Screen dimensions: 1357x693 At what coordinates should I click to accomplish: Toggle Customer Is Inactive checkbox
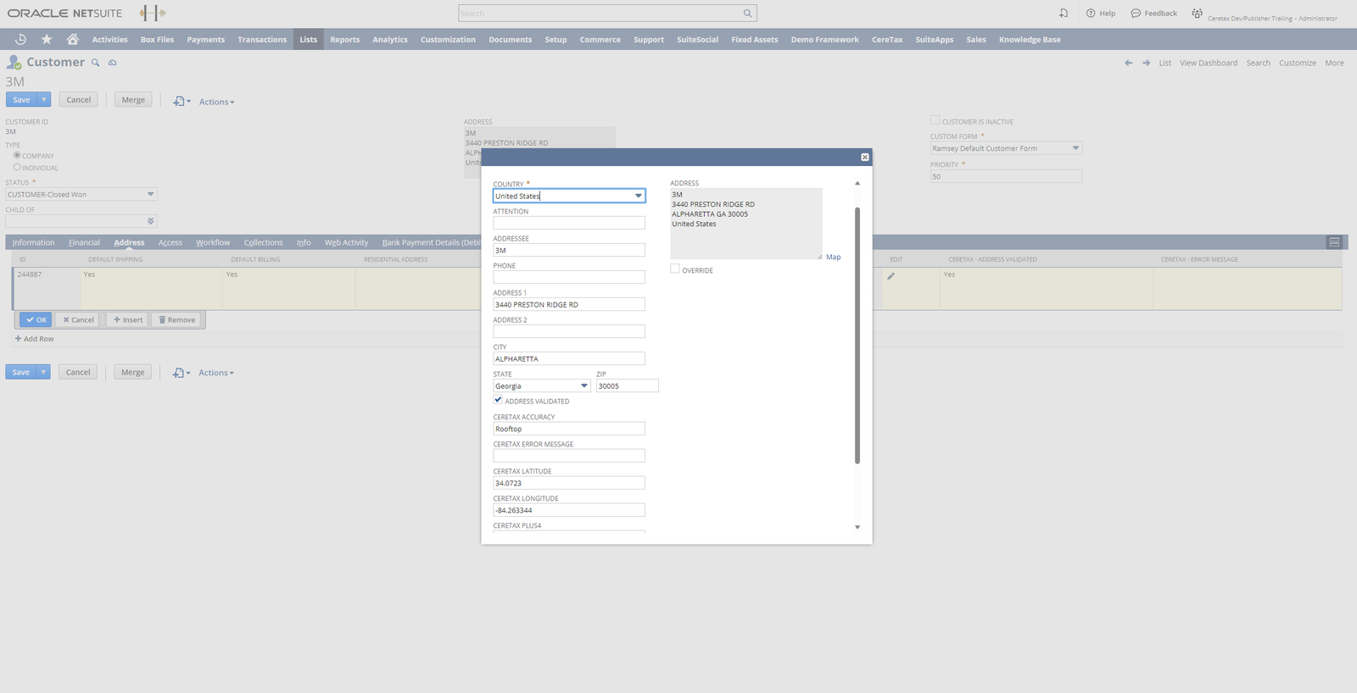(x=935, y=120)
